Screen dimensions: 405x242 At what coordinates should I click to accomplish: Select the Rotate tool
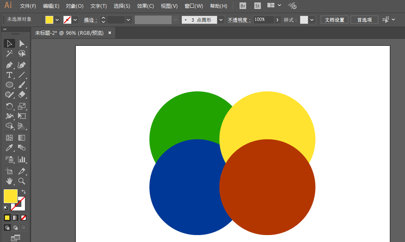[x=9, y=106]
